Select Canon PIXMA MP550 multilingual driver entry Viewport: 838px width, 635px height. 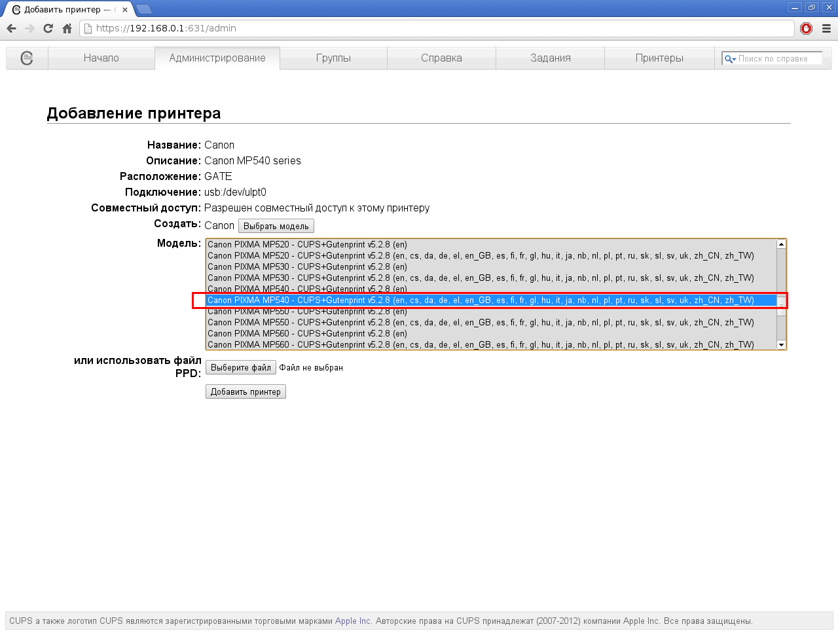click(491, 323)
